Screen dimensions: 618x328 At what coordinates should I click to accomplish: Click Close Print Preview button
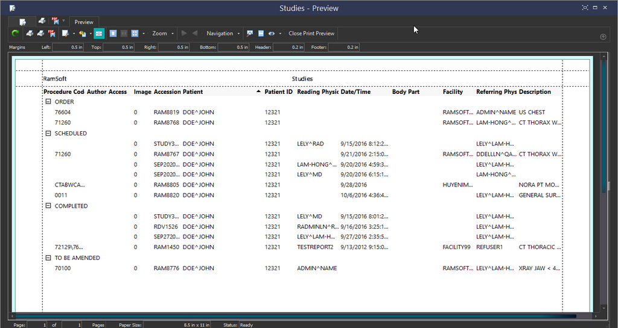[x=311, y=34]
